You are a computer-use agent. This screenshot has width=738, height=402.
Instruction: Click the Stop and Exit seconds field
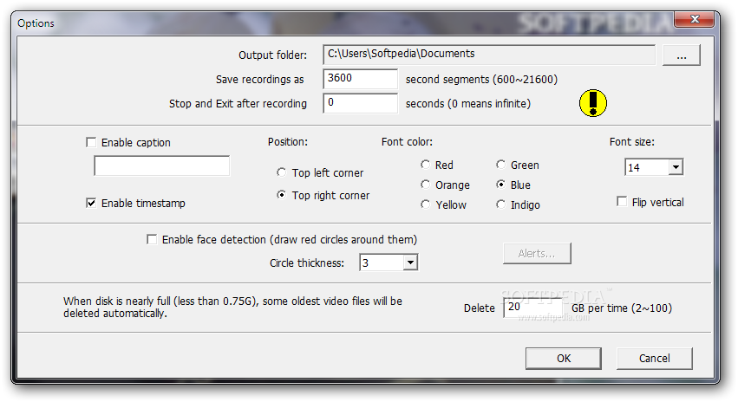[x=360, y=103]
